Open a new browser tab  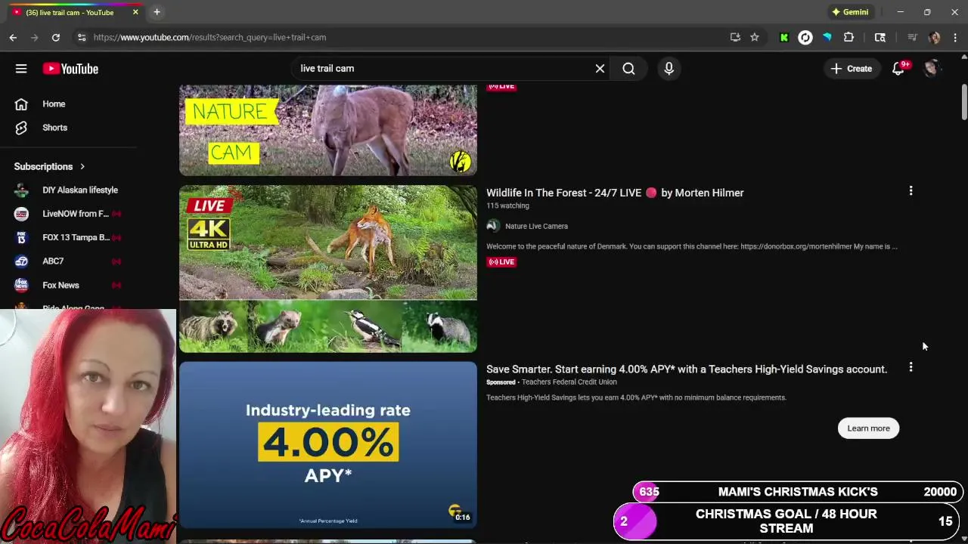157,12
